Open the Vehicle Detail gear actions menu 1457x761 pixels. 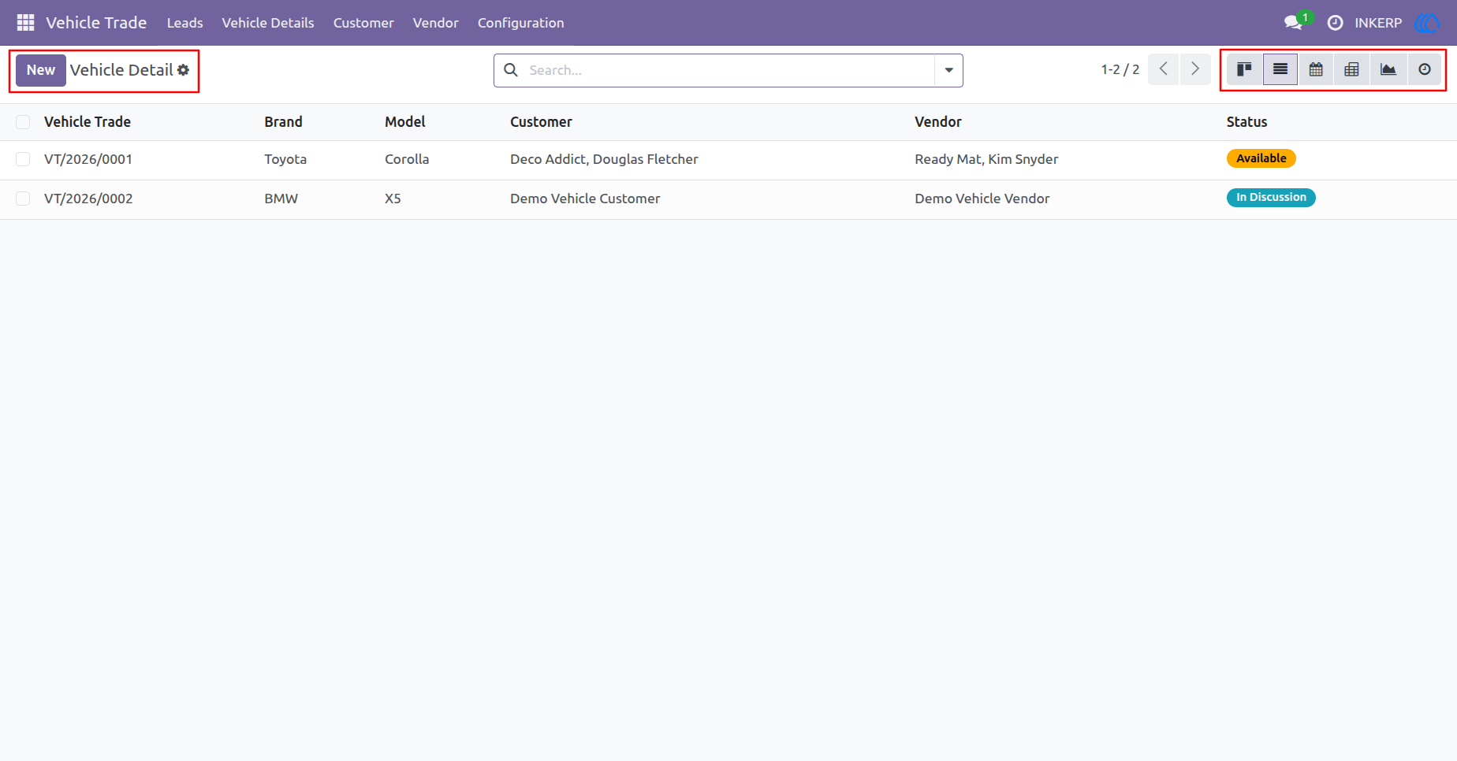(x=183, y=70)
